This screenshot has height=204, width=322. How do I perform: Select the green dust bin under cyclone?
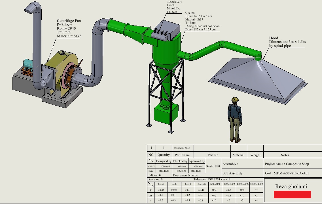click(x=166, y=113)
